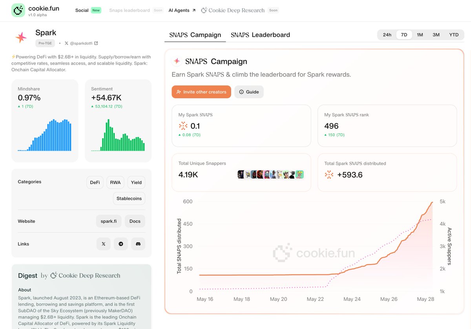Select the 24h time range
The height and width of the screenshot is (329, 471).
coord(387,35)
